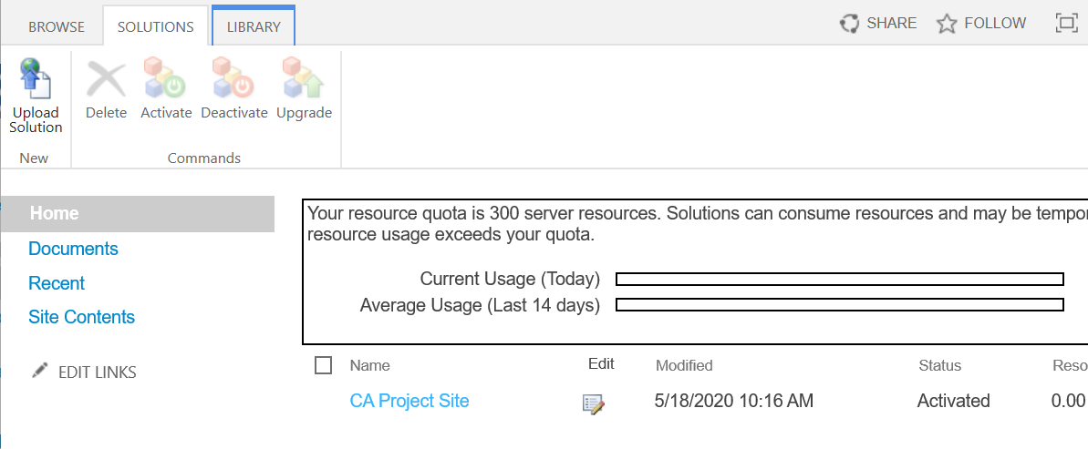Open Site Contents from the sidebar

coord(81,317)
